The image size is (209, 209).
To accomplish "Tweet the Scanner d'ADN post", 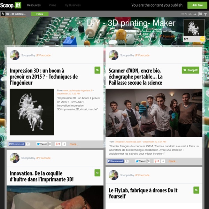I will [141, 161].
